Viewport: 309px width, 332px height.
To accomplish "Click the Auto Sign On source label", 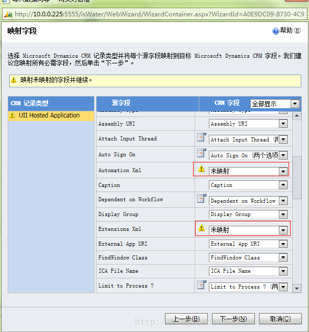I will click(x=117, y=155).
